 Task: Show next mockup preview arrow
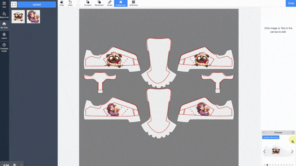point(292,151)
